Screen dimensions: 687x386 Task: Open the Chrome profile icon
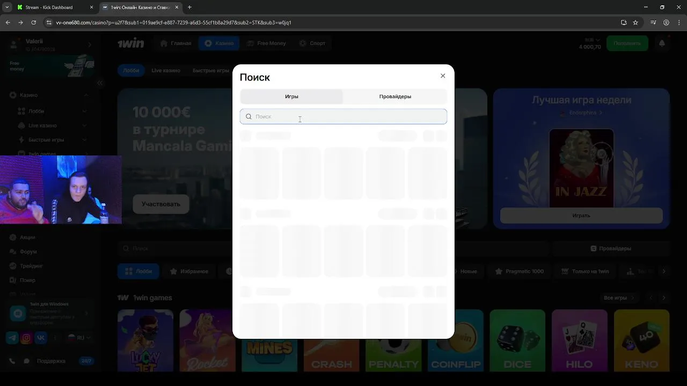coord(666,23)
